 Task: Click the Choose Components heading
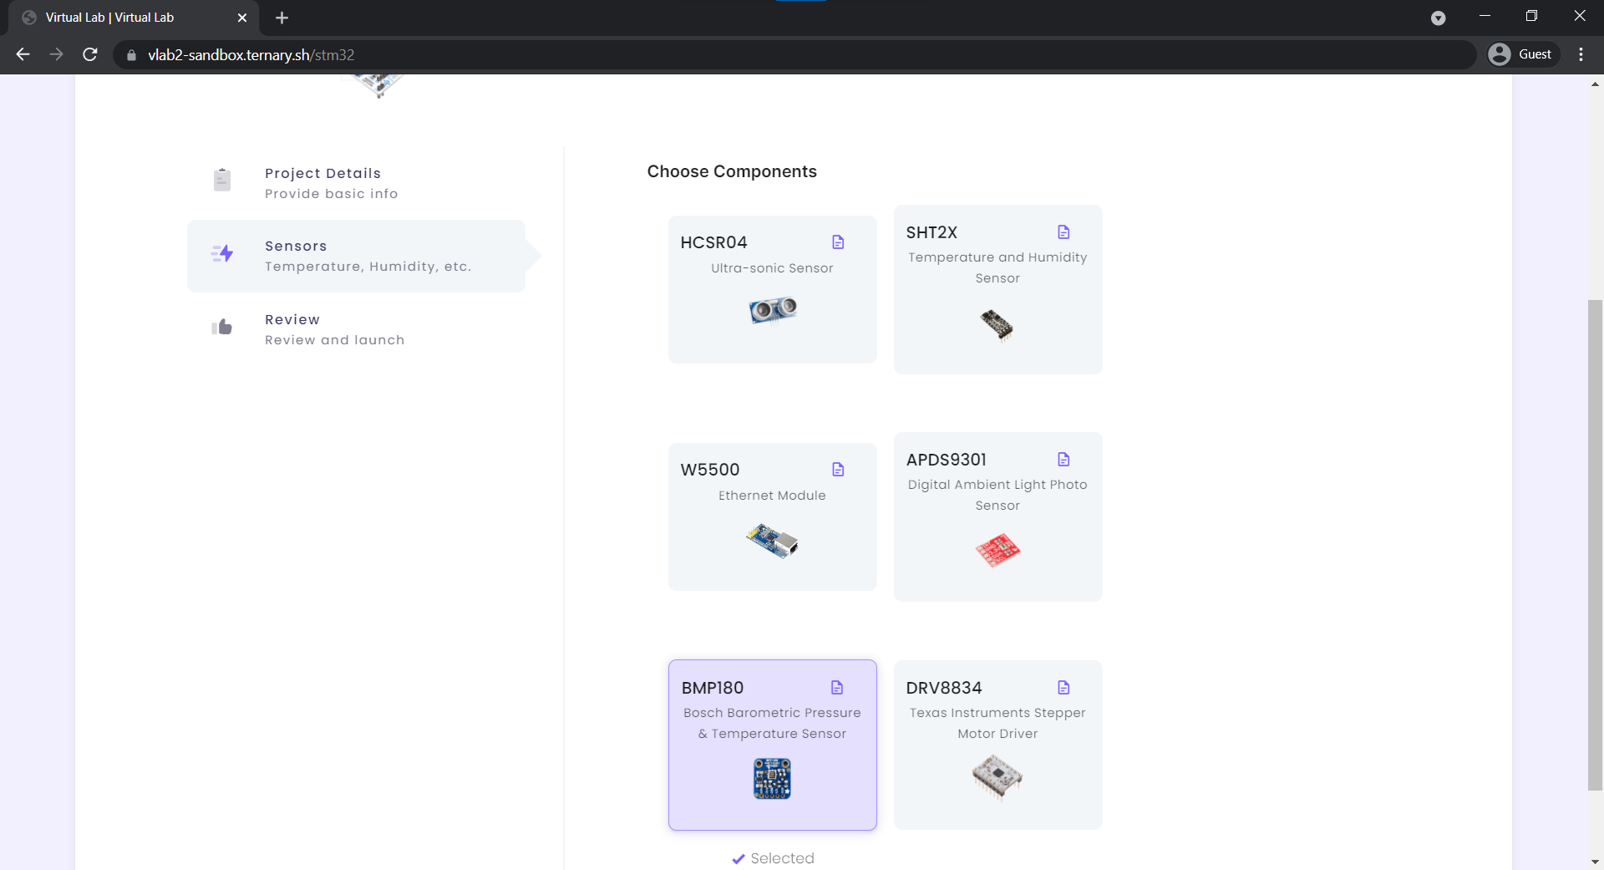click(732, 171)
